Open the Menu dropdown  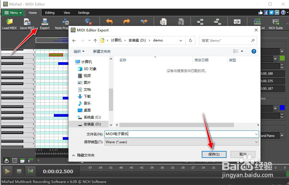[x=13, y=13]
